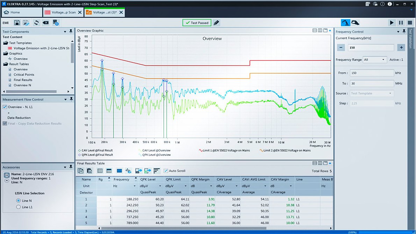Image resolution: width=416 pixels, height=234 pixels.
Task: Click the sort rows icon in results toolbar
Action: pyautogui.click(x=156, y=171)
